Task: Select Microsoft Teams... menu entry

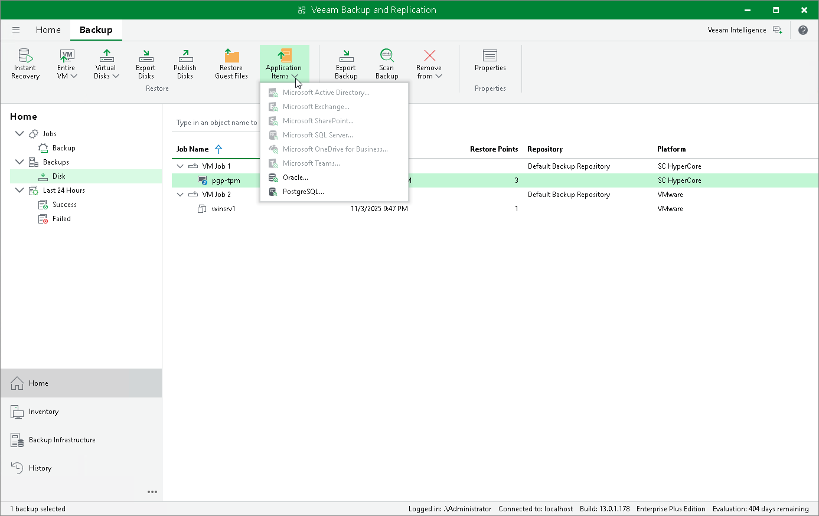Action: click(334, 163)
